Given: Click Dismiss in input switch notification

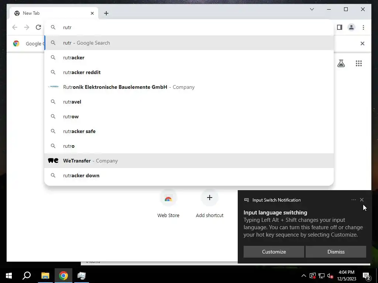Looking at the screenshot, I should (x=336, y=252).
